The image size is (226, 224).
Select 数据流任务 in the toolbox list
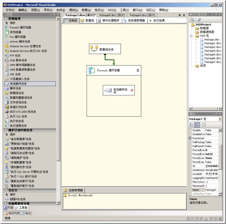tap(30, 93)
